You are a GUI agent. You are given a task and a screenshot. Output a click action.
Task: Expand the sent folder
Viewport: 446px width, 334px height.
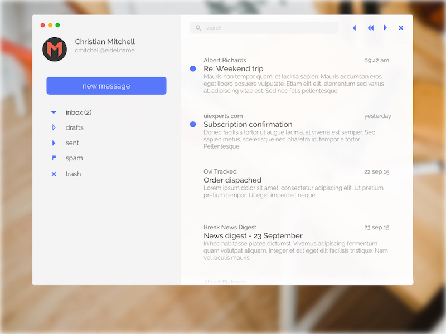pos(54,143)
